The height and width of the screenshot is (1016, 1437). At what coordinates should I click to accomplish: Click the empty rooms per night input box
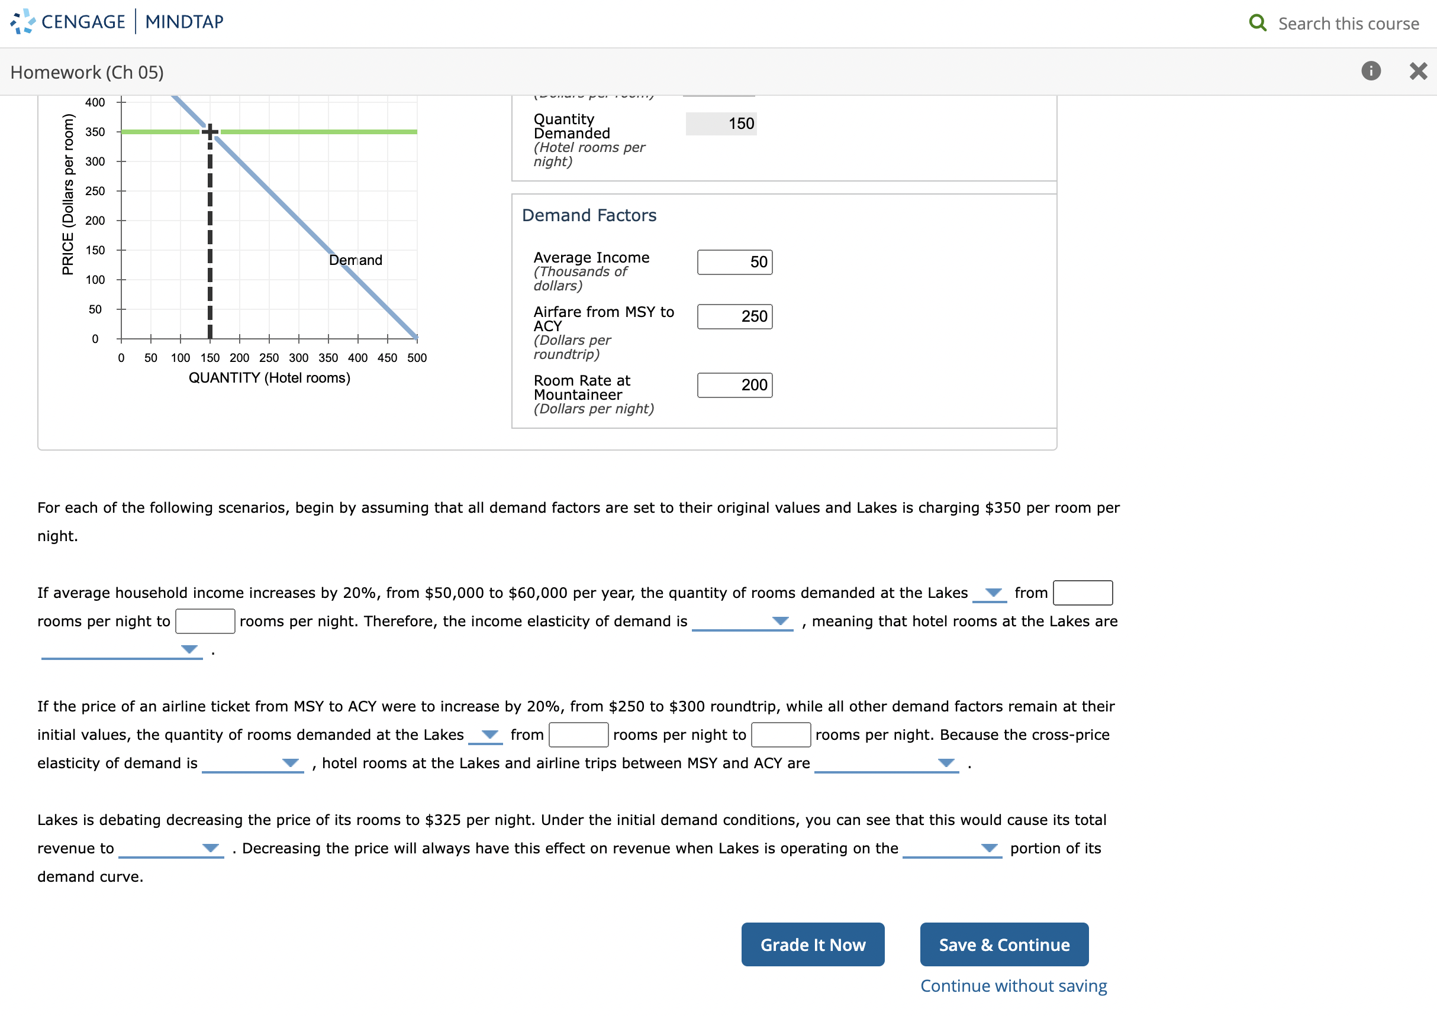(205, 621)
